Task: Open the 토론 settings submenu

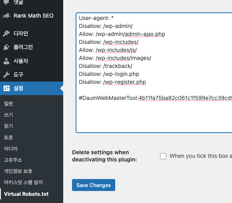Action: [8, 137]
